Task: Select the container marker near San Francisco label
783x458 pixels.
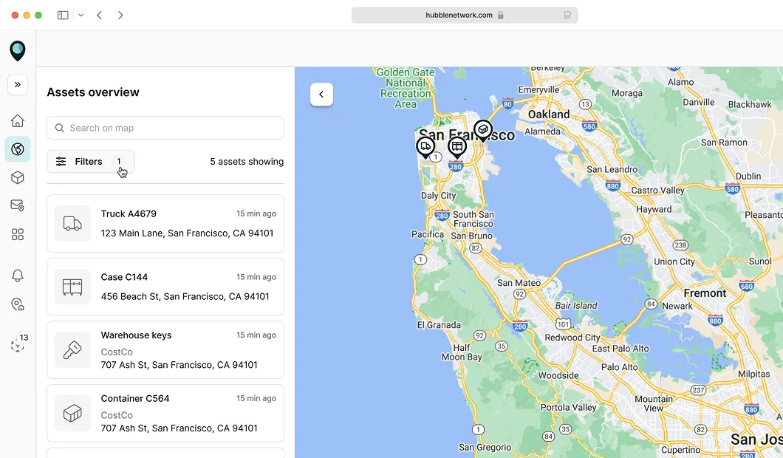Action: (483, 131)
